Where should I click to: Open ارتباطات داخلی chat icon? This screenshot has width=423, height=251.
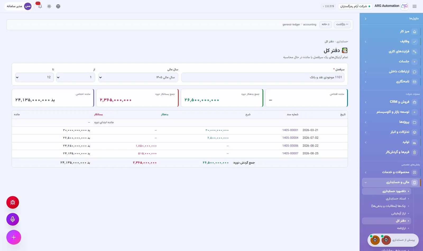(414, 72)
